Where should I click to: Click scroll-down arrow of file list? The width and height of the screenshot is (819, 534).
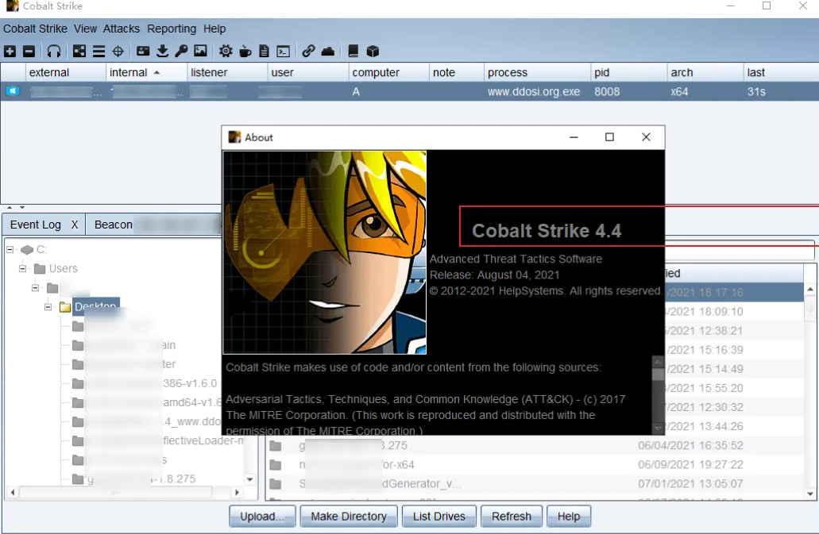[810, 494]
